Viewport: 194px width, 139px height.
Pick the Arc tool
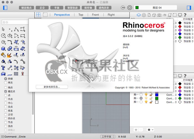point(16,36)
